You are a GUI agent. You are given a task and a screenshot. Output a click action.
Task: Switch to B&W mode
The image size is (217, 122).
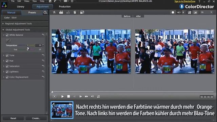pyautogui.click(x=14, y=18)
